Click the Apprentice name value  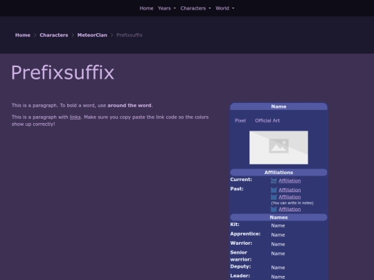pyautogui.click(x=278, y=235)
